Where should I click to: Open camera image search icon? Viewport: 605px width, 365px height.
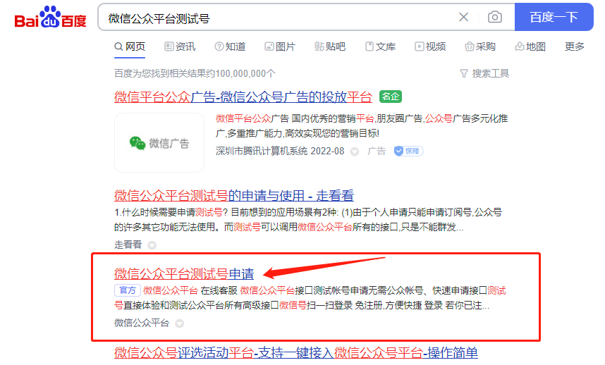click(495, 17)
